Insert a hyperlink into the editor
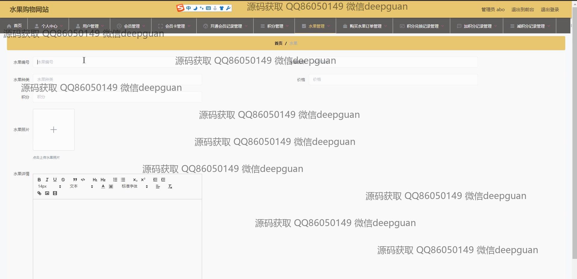This screenshot has width=577, height=279. pyautogui.click(x=39, y=193)
